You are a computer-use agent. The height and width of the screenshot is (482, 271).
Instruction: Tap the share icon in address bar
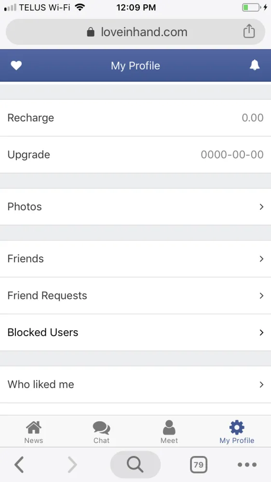(249, 31)
